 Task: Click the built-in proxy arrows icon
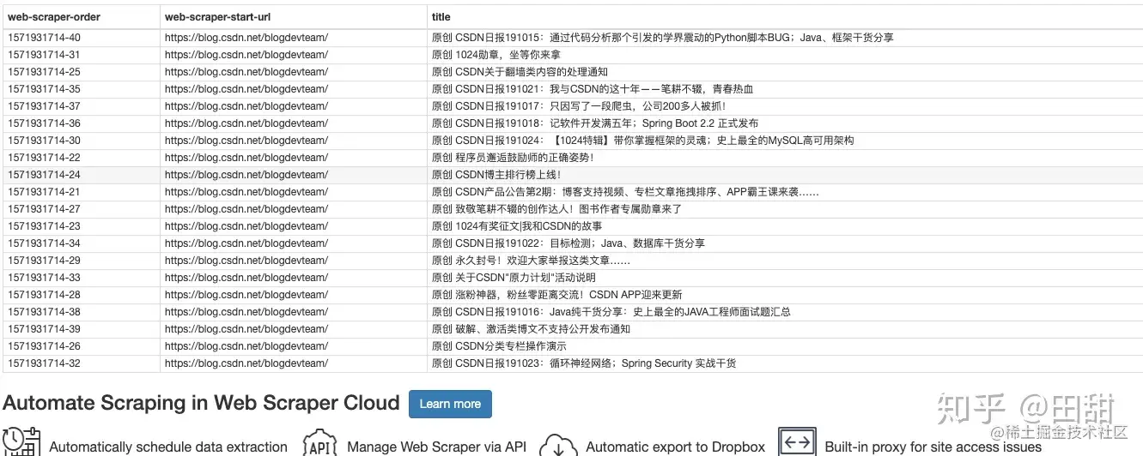(x=797, y=441)
